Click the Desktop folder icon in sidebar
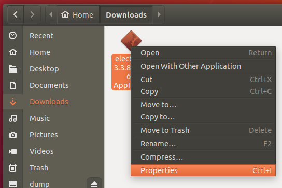The height and width of the screenshot is (188, 282). (x=13, y=69)
